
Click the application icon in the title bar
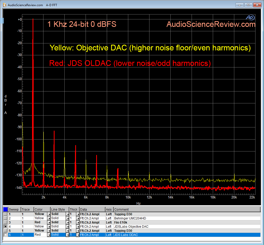pos(5,5)
